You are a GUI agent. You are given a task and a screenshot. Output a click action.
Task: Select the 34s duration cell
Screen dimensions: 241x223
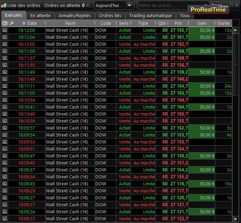(224, 86)
